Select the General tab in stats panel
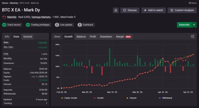 pyautogui.click(x=27, y=36)
